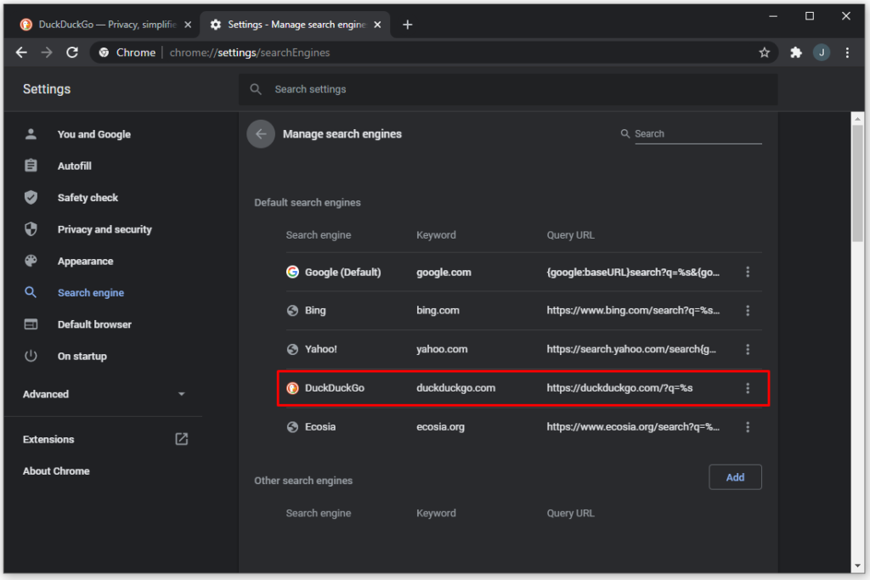Switch to the DuckDuckGo browser tab

[102, 24]
